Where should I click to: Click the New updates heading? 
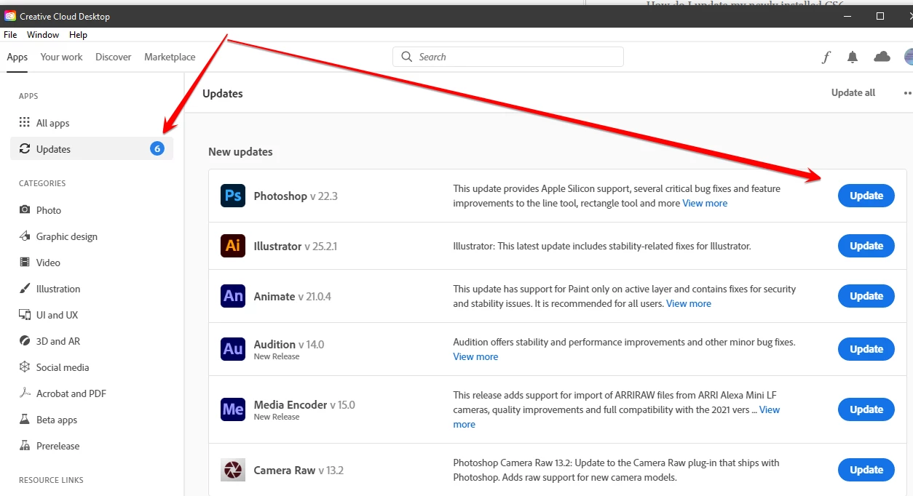(x=240, y=152)
